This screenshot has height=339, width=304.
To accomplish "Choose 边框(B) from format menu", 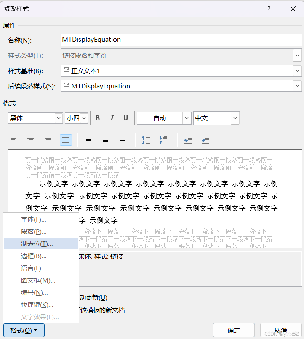I will pyautogui.click(x=41, y=256).
